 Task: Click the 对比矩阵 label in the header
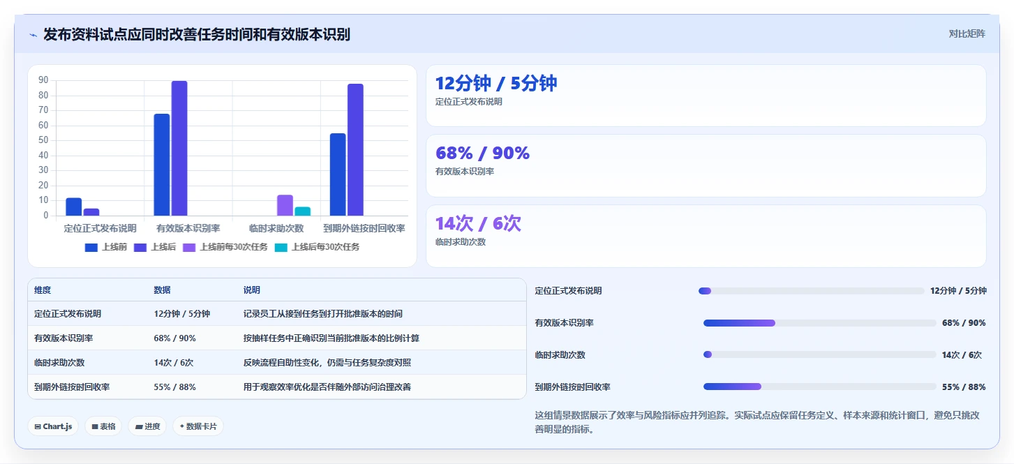coord(967,33)
